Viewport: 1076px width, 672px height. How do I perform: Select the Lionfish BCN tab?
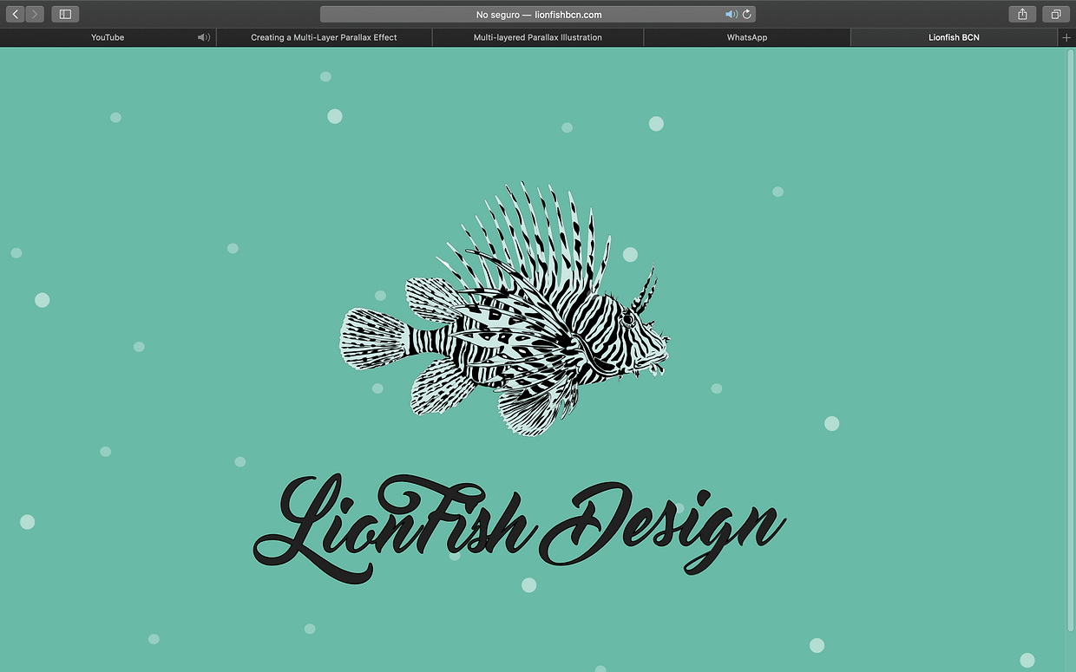[x=954, y=37]
